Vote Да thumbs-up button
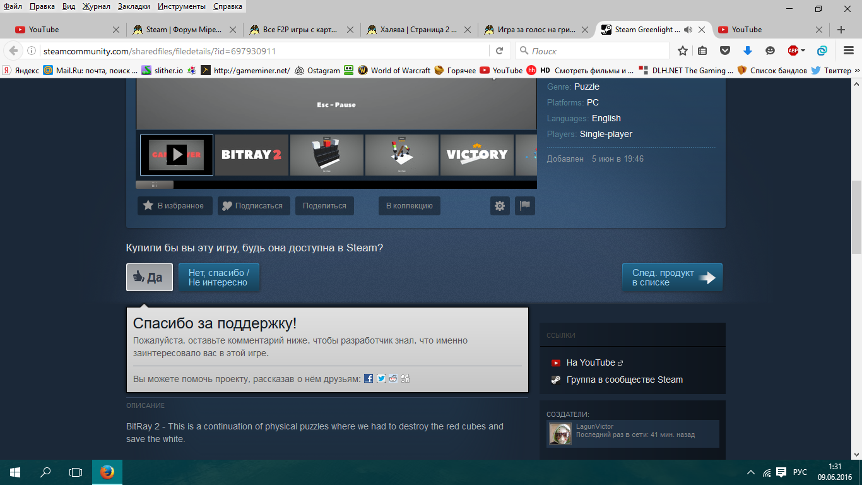862x485 pixels. pyautogui.click(x=150, y=277)
